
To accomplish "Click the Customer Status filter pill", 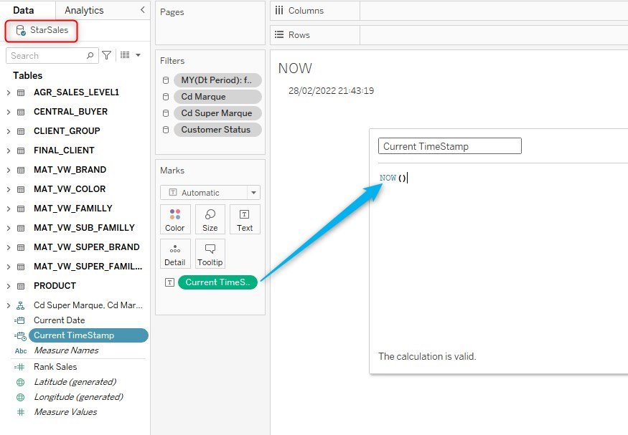I will 217,130.
